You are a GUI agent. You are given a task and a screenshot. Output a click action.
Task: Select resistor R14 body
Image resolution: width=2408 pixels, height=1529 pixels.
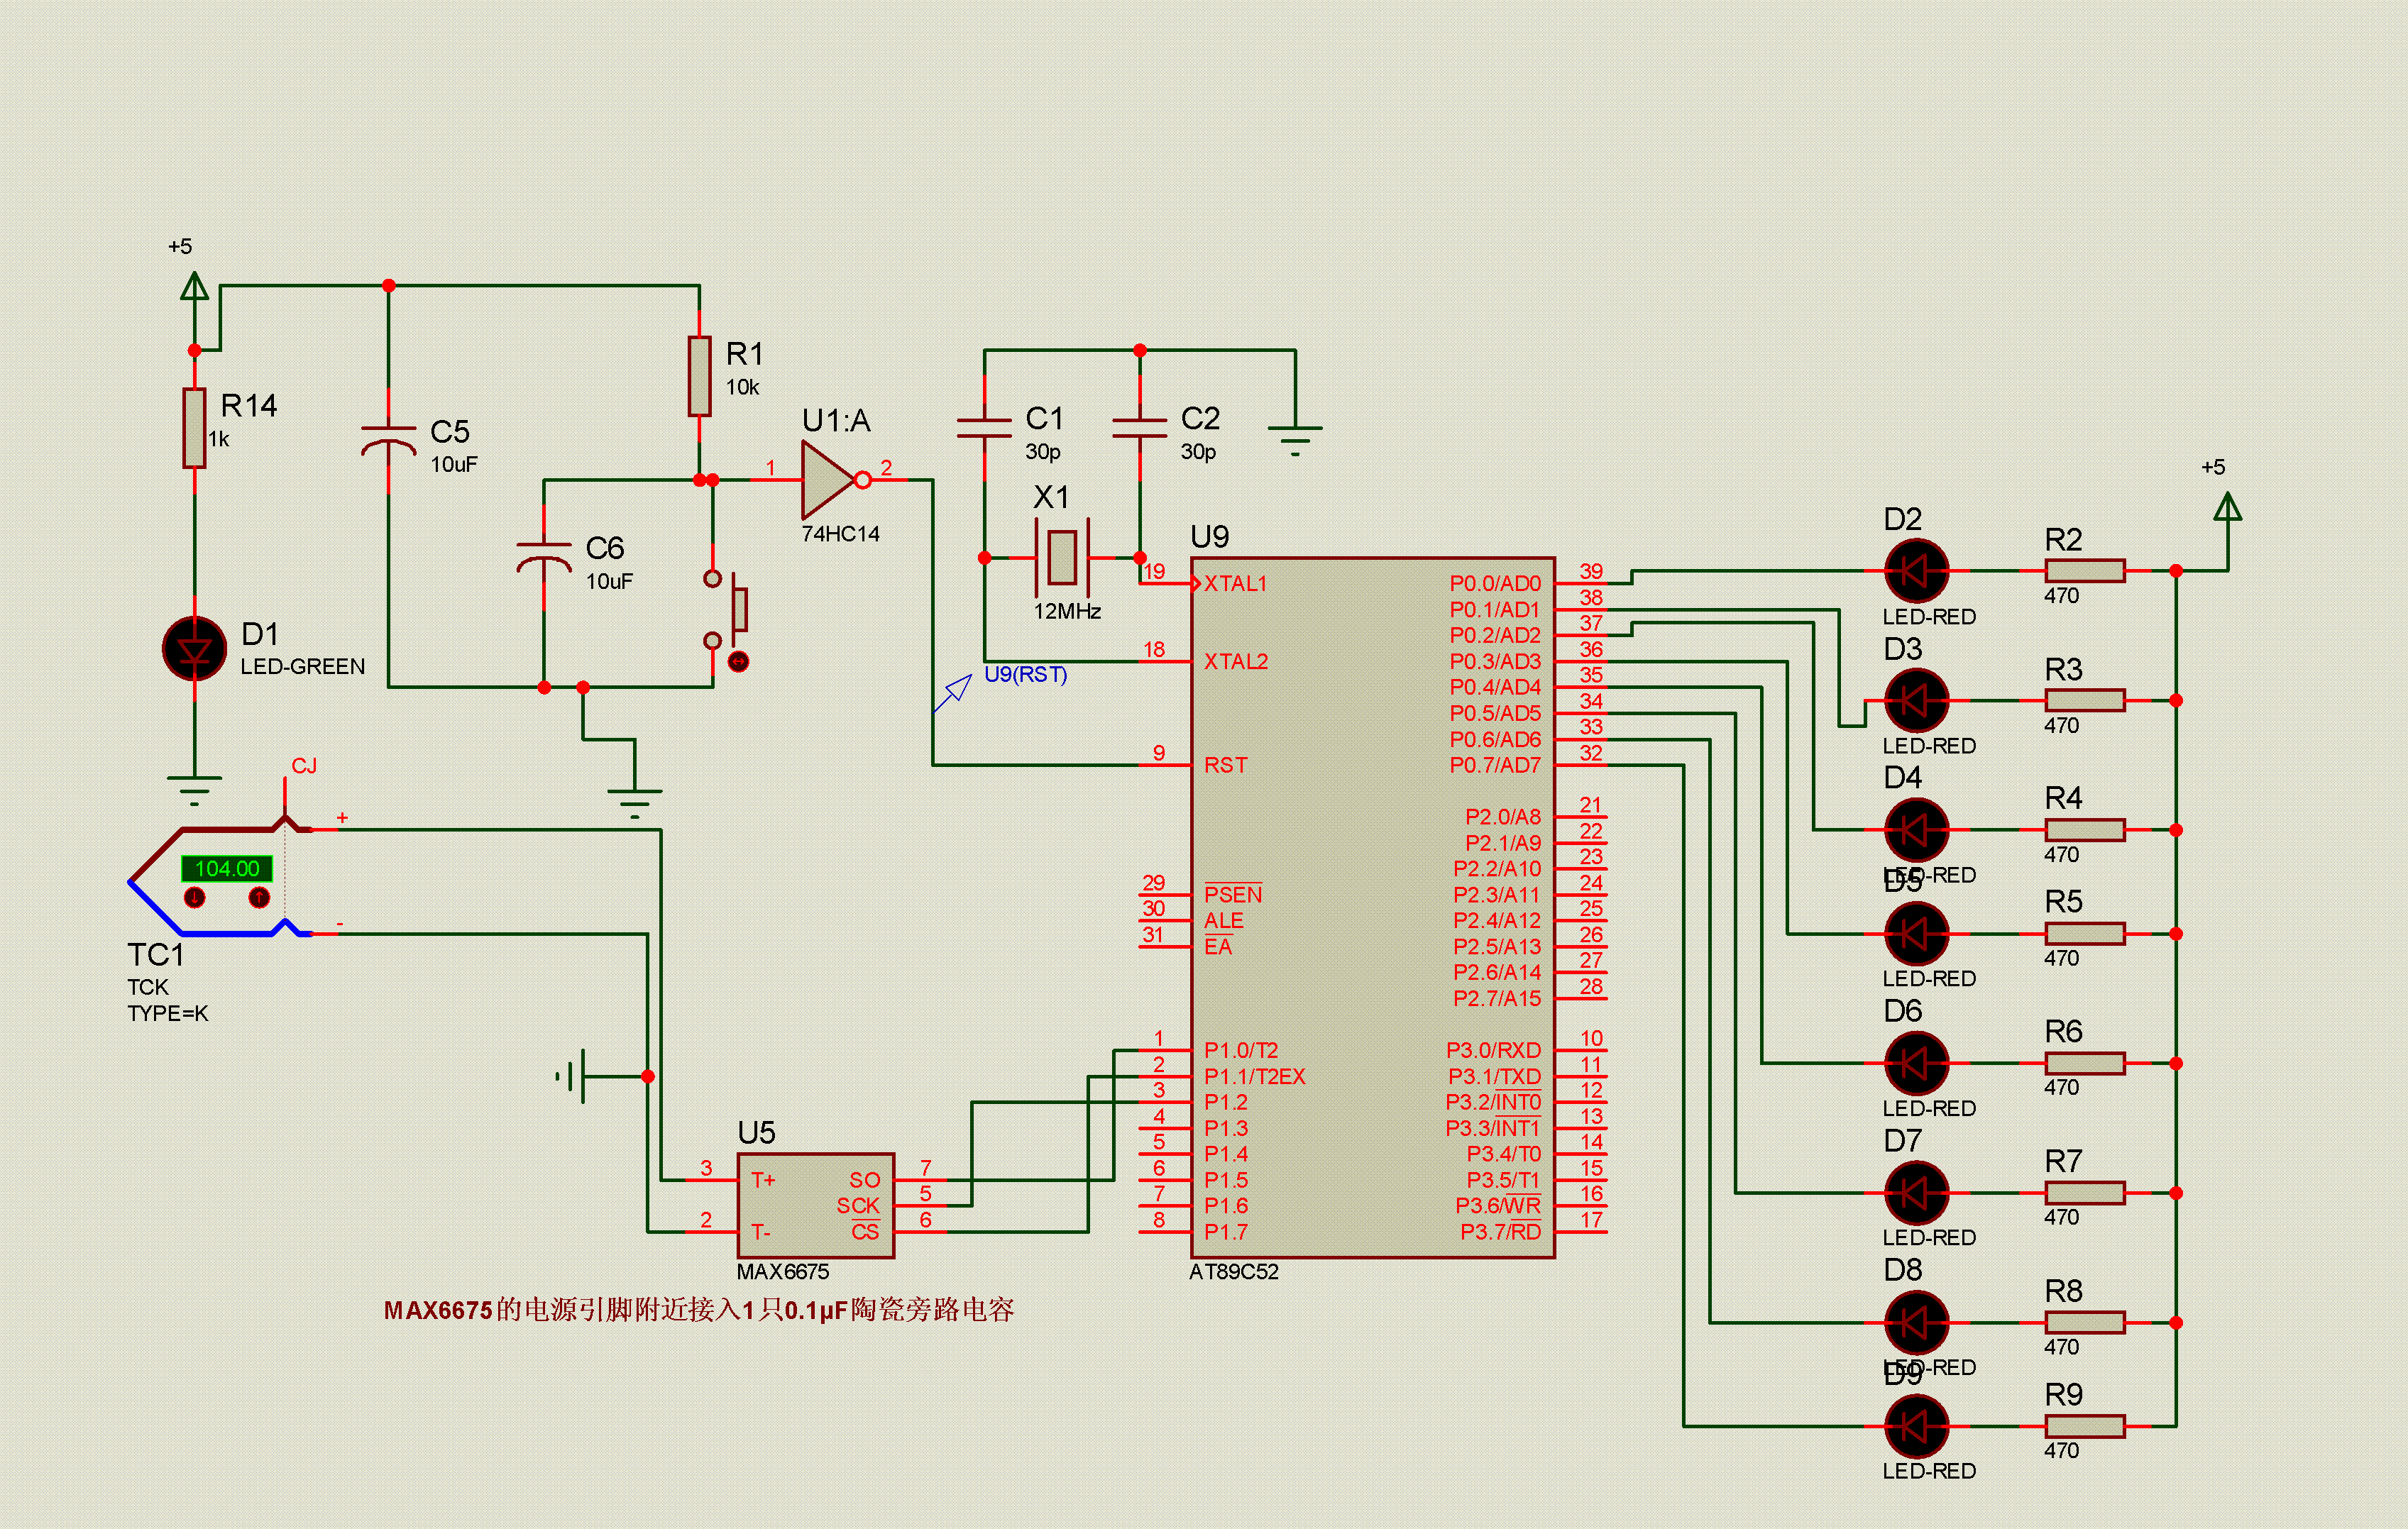click(x=194, y=428)
